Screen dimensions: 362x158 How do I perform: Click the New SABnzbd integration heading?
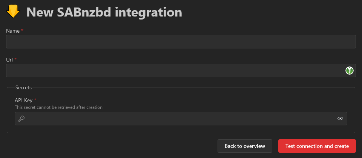104,12
